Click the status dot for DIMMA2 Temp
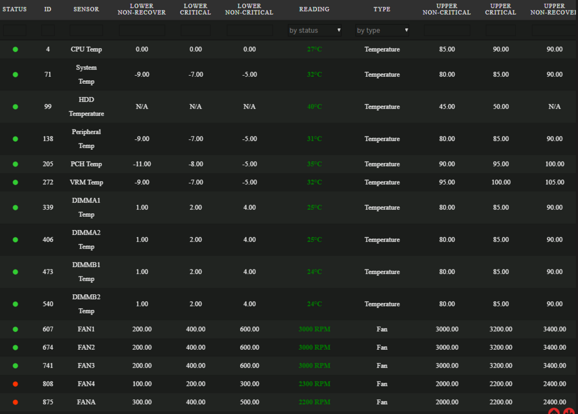 tap(15, 239)
